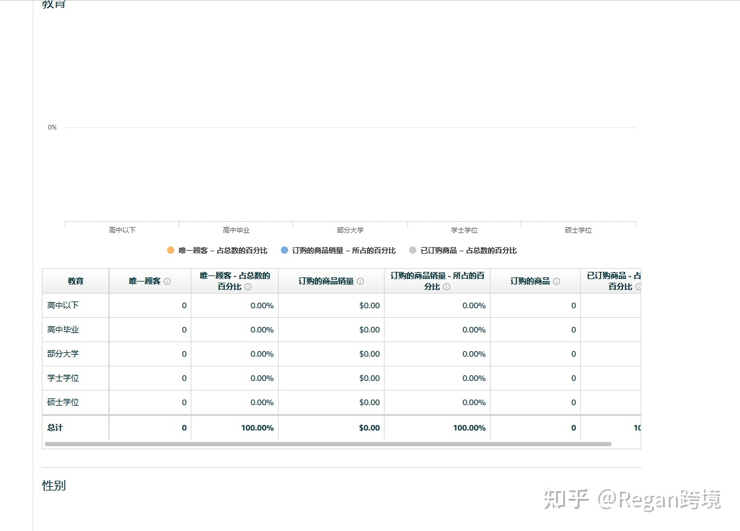Click the 总计 totals row label
Image resolution: width=740 pixels, height=531 pixels.
[55, 428]
